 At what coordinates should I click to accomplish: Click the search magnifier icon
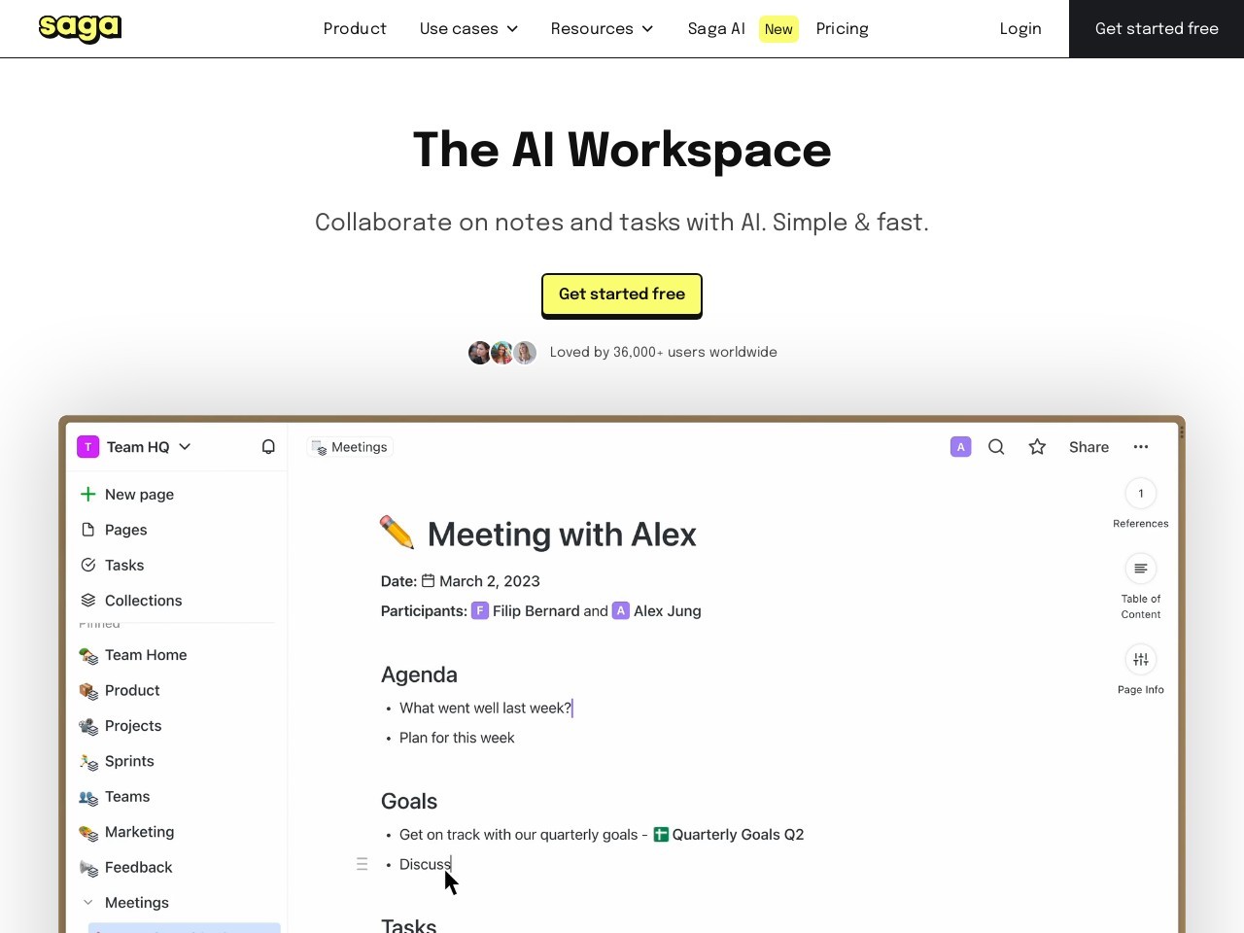click(996, 447)
